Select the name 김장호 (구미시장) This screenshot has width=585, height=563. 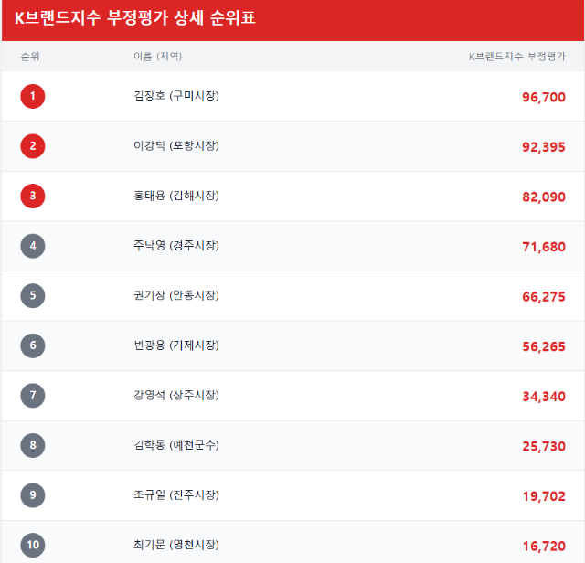pyautogui.click(x=176, y=96)
